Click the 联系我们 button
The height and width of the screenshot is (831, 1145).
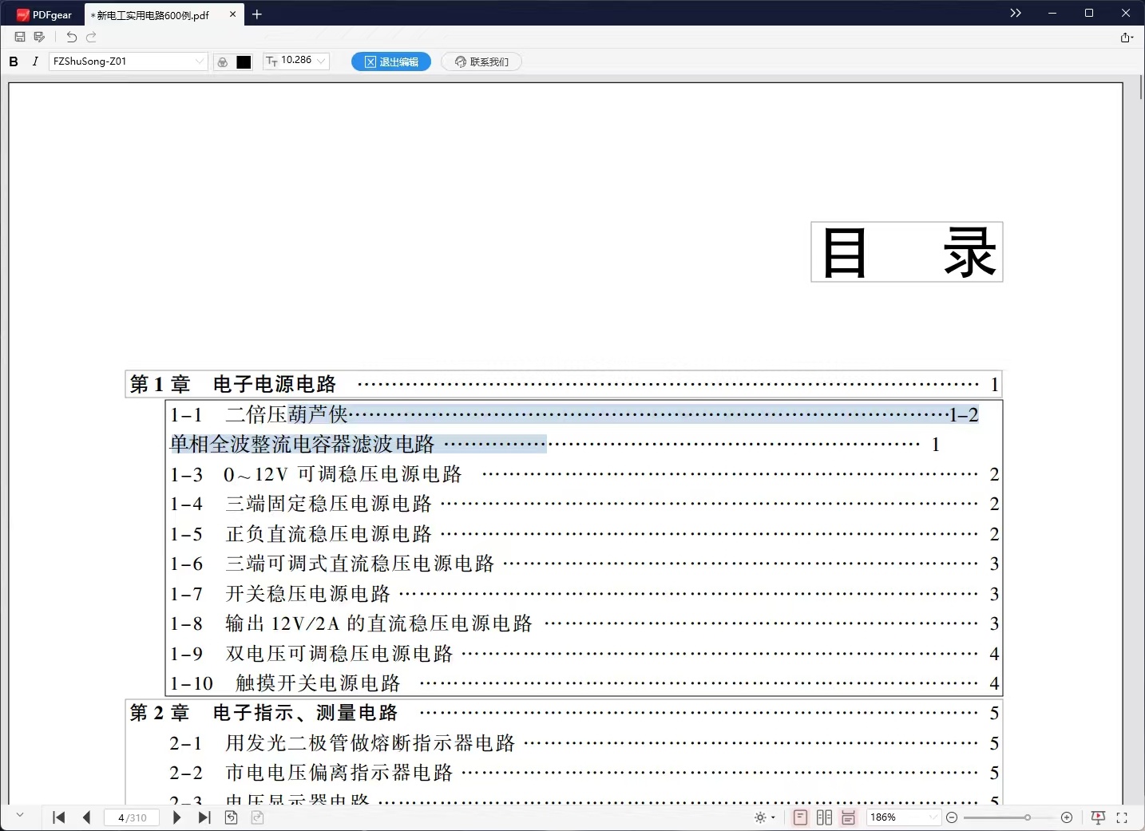pyautogui.click(x=482, y=61)
